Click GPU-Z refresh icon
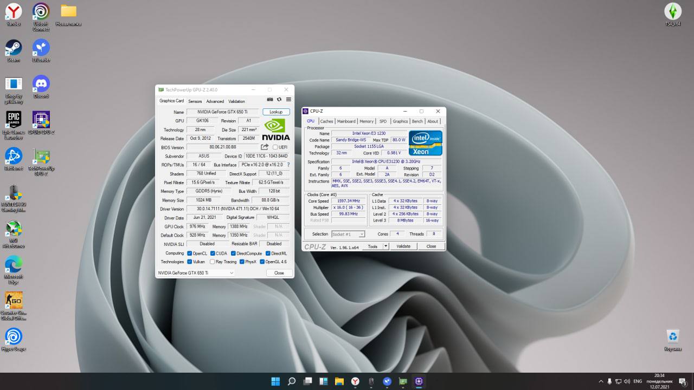Screen dimensions: 694x390 point(279,100)
